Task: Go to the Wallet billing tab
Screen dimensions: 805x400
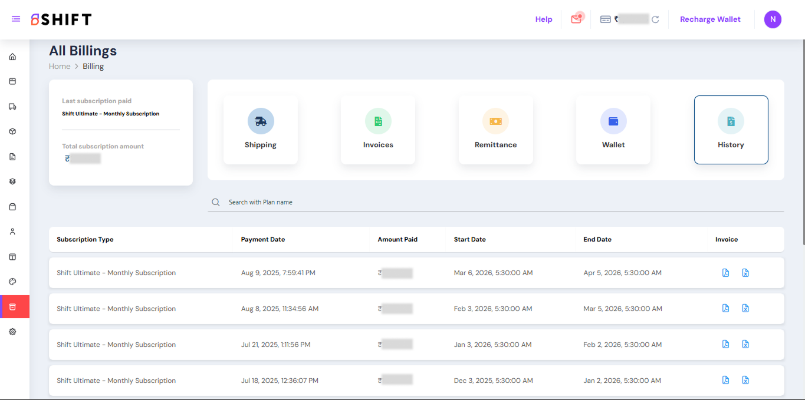Action: 613,130
